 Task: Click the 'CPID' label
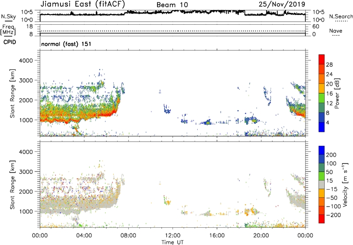10,42
